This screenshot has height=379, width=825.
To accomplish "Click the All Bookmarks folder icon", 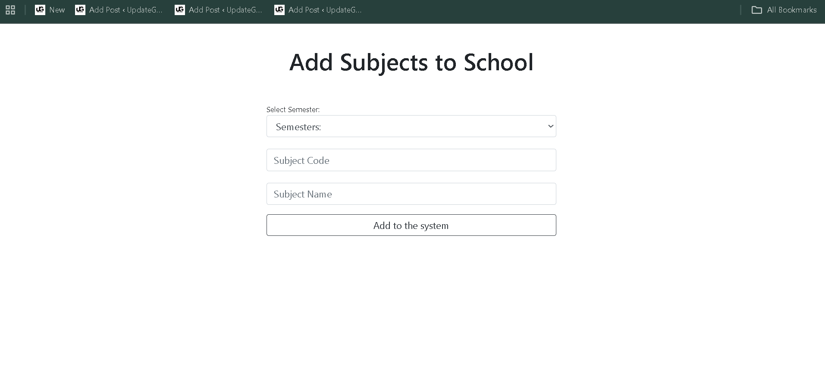I will (756, 10).
